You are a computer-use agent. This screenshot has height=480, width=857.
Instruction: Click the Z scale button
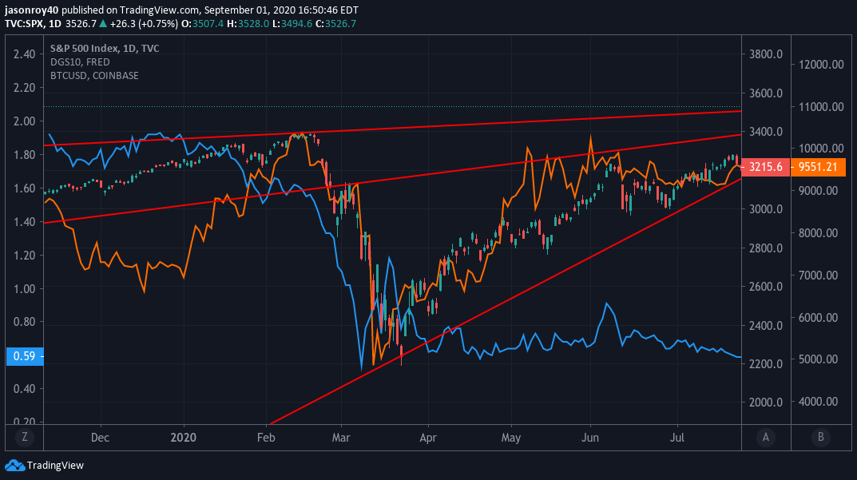point(25,437)
